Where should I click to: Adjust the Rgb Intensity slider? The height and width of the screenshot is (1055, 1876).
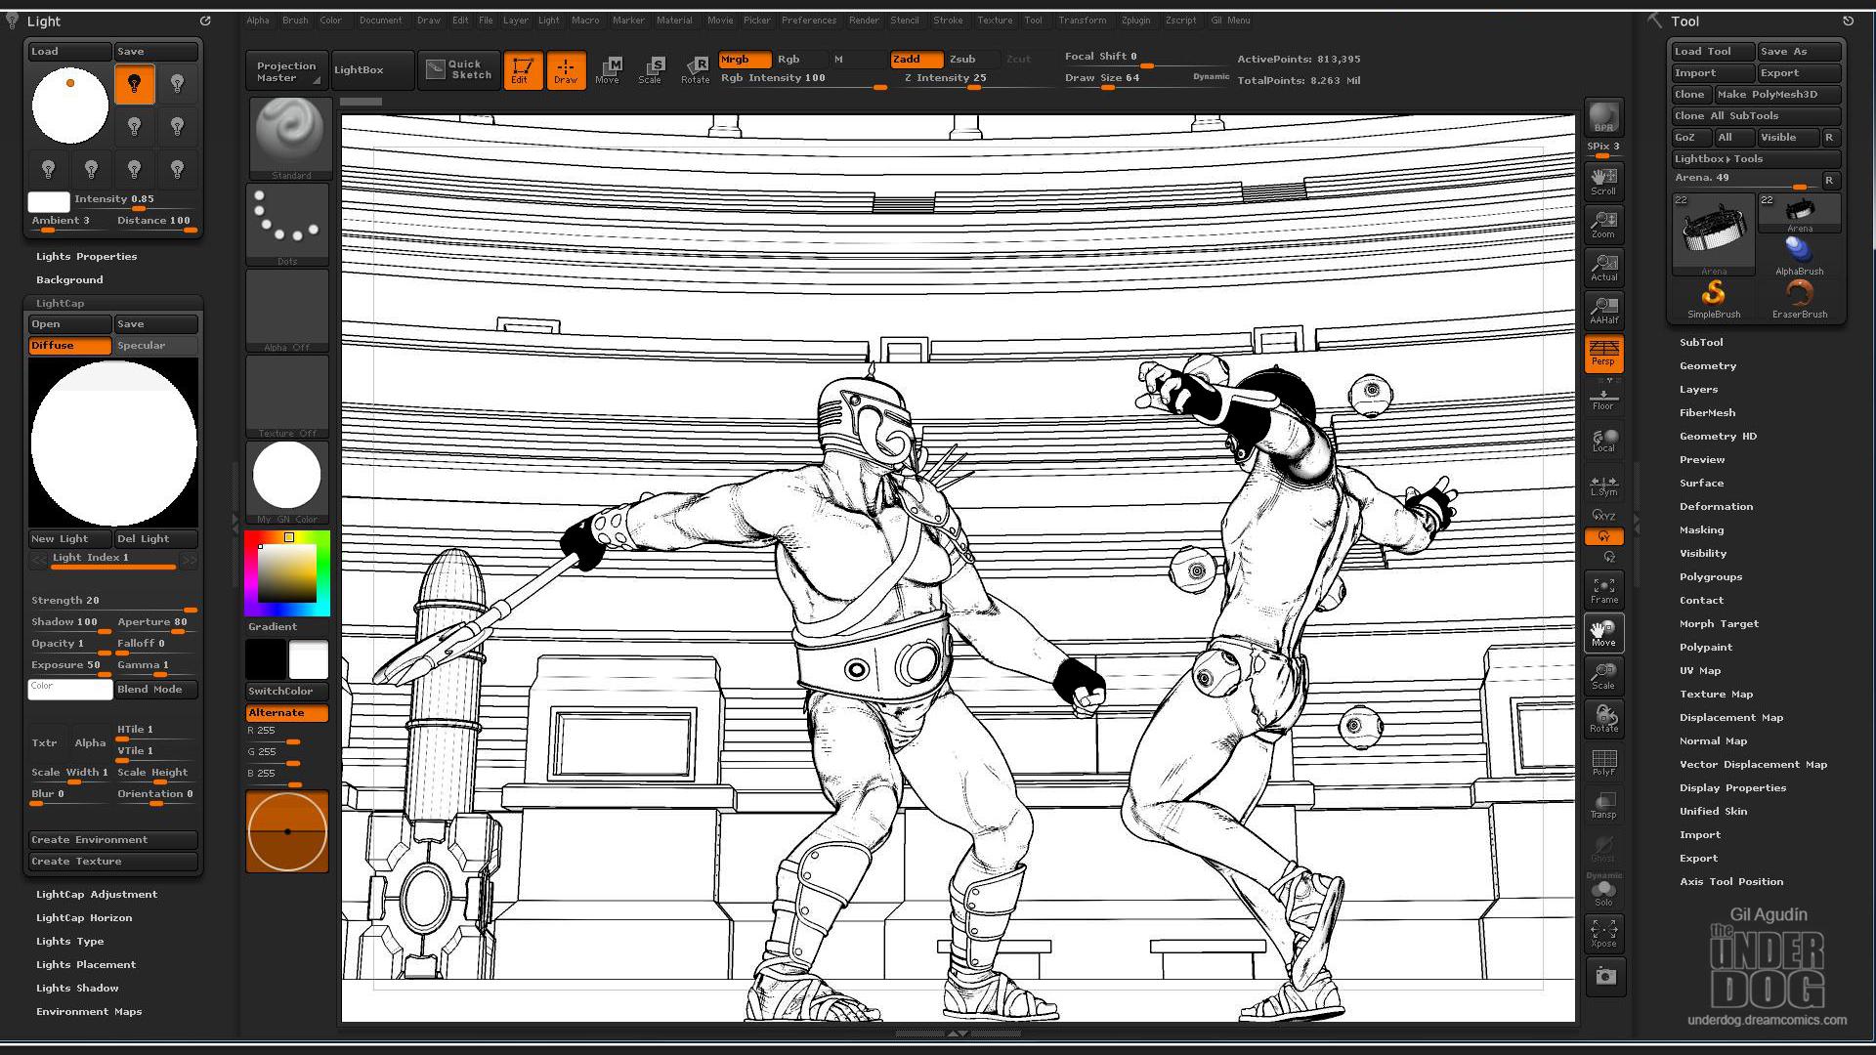tap(803, 79)
